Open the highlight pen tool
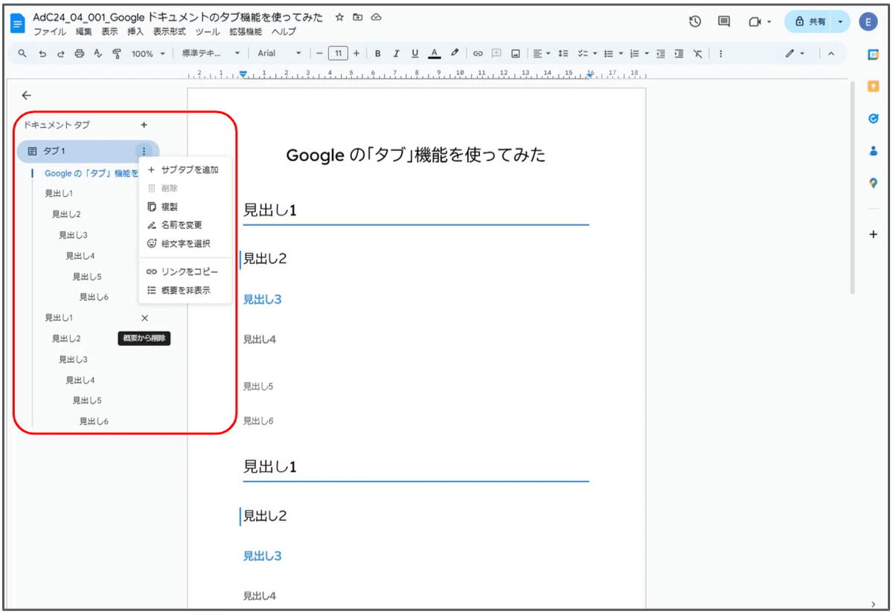This screenshot has width=893, height=614. click(x=454, y=53)
